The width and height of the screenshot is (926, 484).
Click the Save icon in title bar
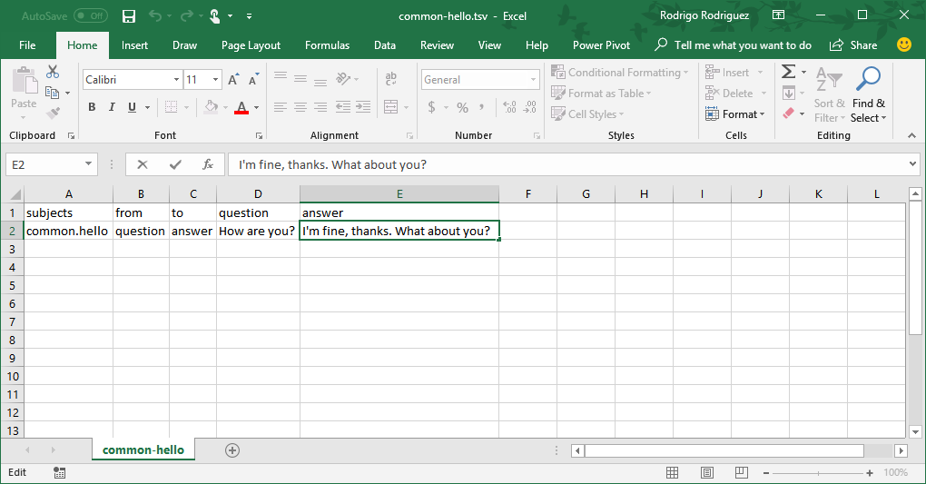click(129, 16)
